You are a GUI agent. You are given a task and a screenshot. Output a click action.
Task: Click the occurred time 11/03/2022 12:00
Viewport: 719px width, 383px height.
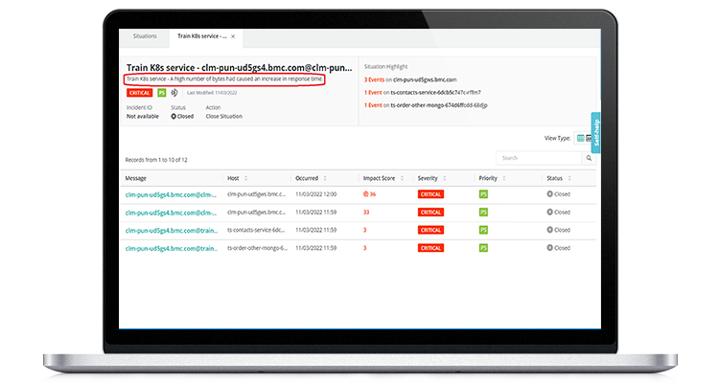(316, 194)
